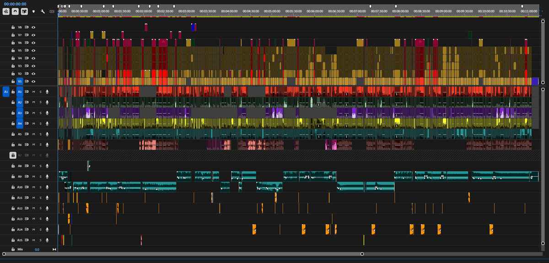This screenshot has height=263, width=549.
Task: Solo track A15
Action: (x=40, y=240)
